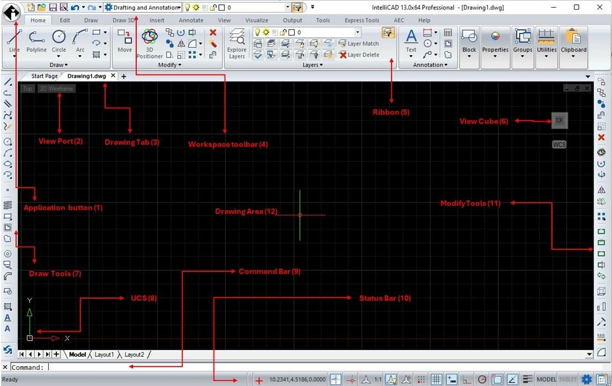The image size is (612, 386).
Task: Click the Layer Match button
Action: coord(359,43)
